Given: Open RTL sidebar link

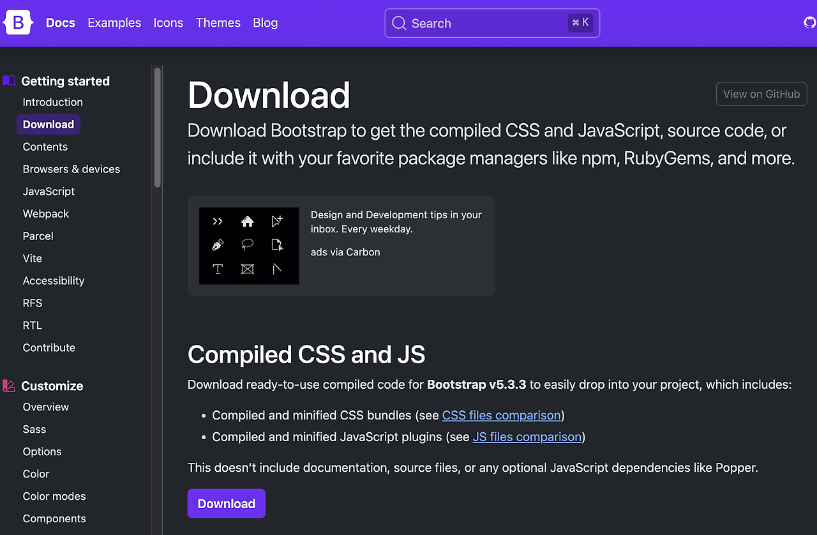Looking at the screenshot, I should tap(33, 326).
